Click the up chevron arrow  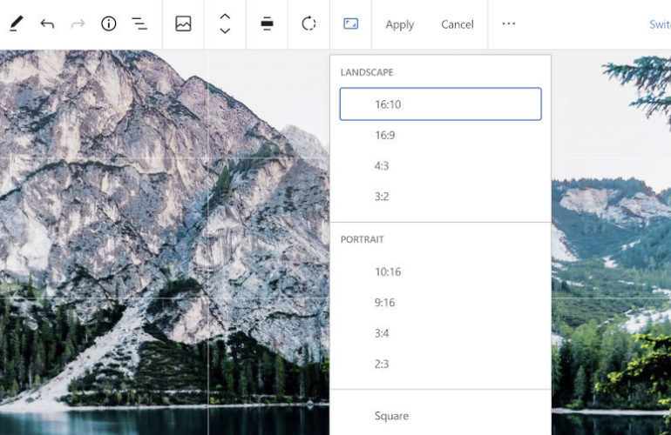(225, 17)
